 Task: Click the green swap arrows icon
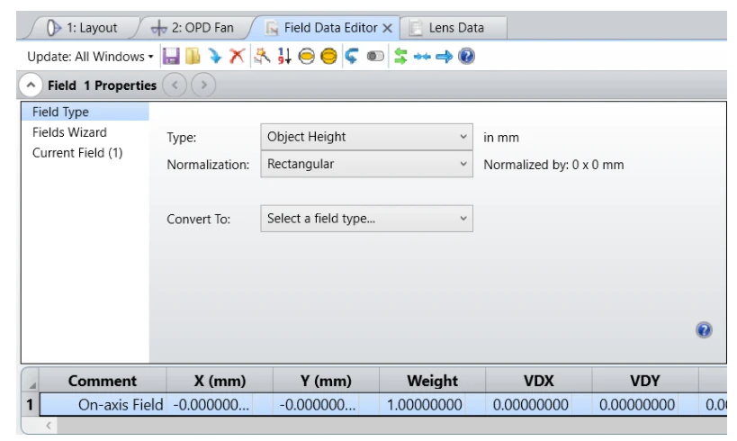pos(400,57)
